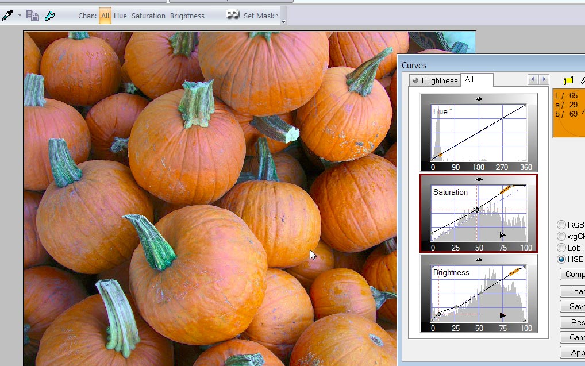
Task: Click the Brightness curve orange marker
Action: [514, 272]
